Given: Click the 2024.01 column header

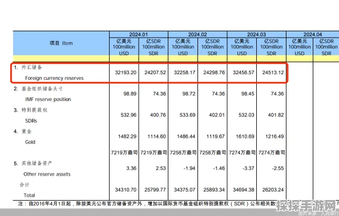Looking at the screenshot, I should point(138,35).
